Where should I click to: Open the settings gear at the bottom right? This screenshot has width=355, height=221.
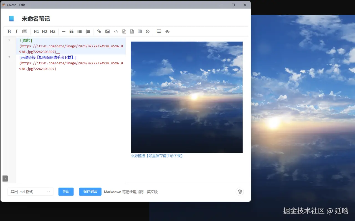tap(240, 192)
